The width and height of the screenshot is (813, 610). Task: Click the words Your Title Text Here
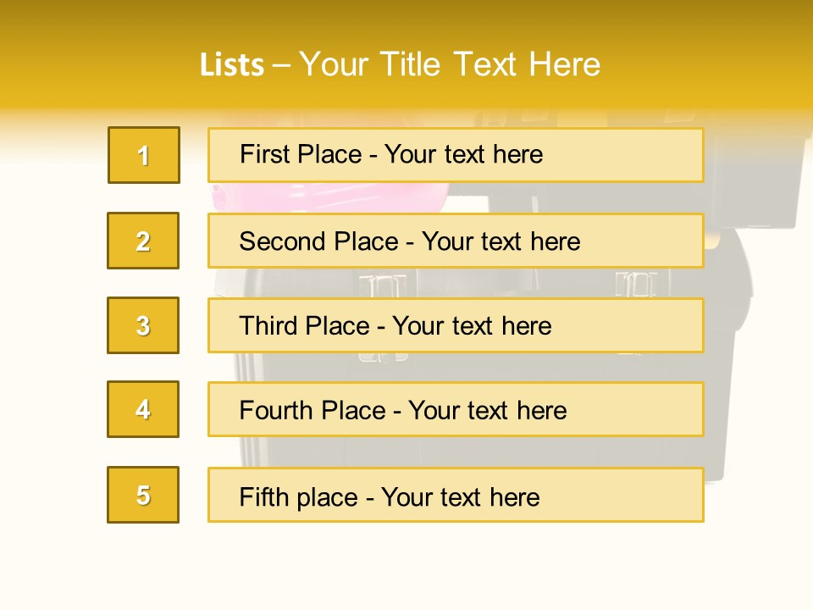coord(450,64)
